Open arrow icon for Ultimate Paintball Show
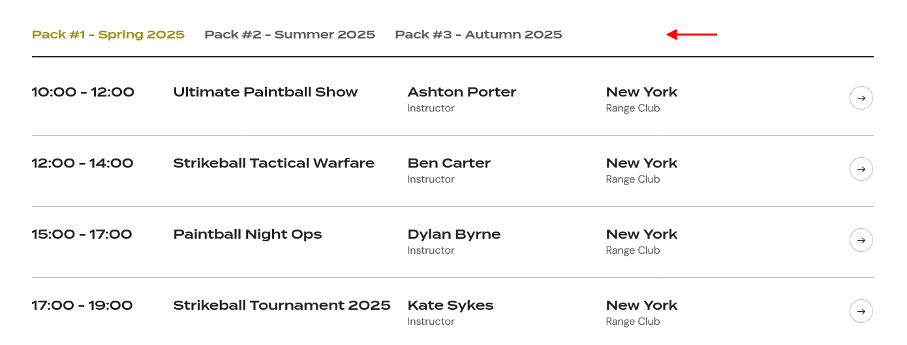Image resolution: width=907 pixels, height=345 pixels. point(861,98)
